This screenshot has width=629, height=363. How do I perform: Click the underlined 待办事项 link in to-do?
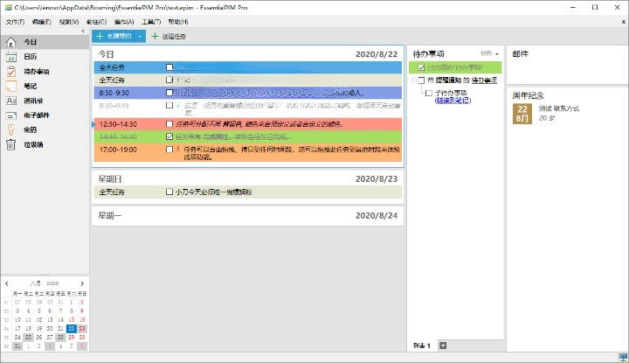click(x=484, y=80)
